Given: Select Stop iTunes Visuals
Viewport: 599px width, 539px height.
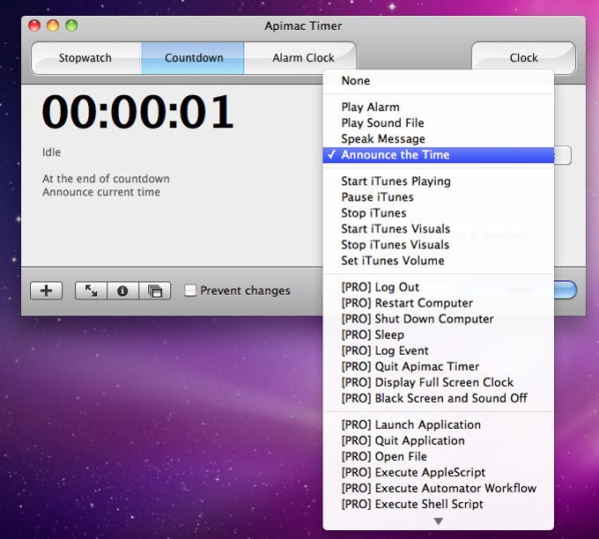Looking at the screenshot, I should click(438, 245).
